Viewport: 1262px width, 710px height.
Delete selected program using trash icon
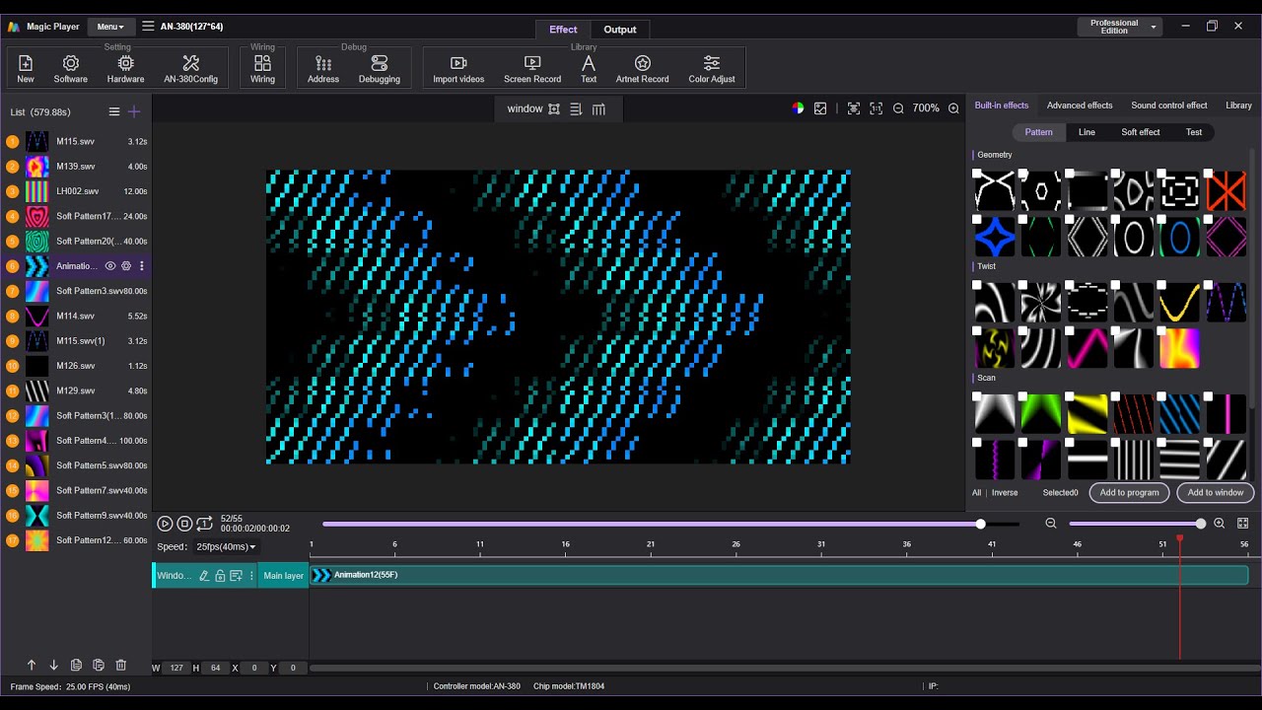121,666
